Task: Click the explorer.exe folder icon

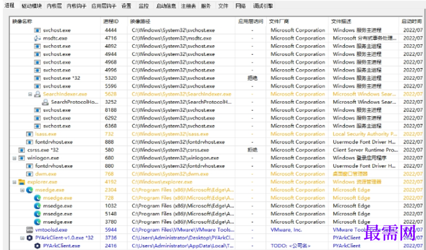Action: [x=22, y=182]
